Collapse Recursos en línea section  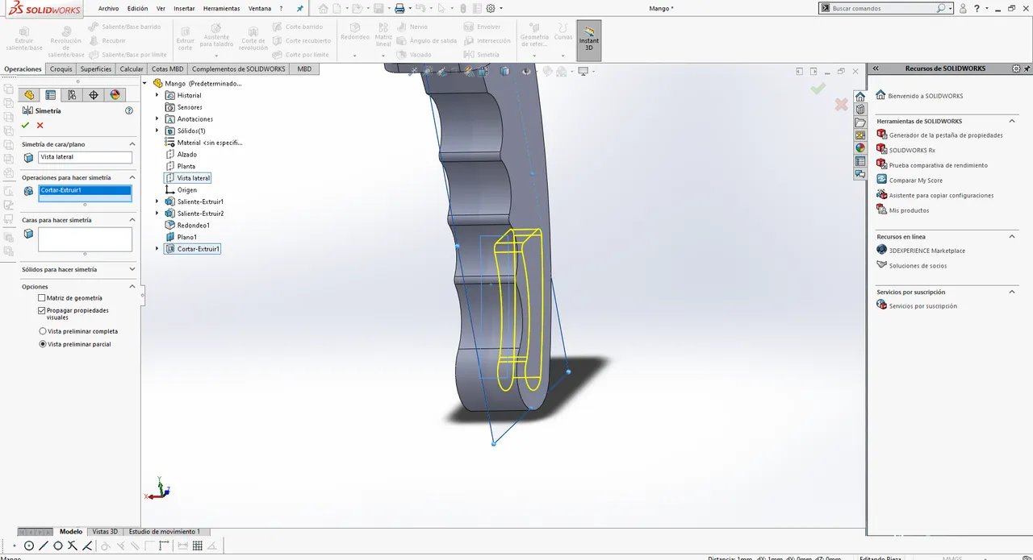click(x=1013, y=237)
